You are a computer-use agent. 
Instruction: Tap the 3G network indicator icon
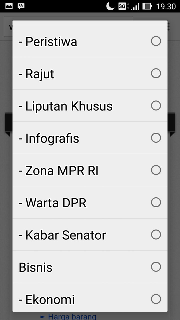pos(122,6)
